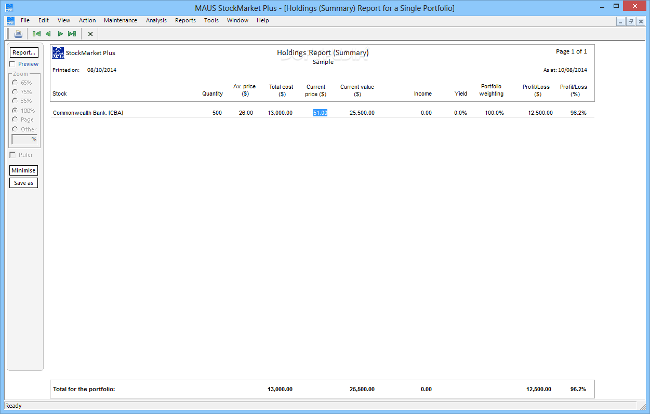650x414 pixels.
Task: Click MAUS logo in report header
Action: click(x=58, y=53)
